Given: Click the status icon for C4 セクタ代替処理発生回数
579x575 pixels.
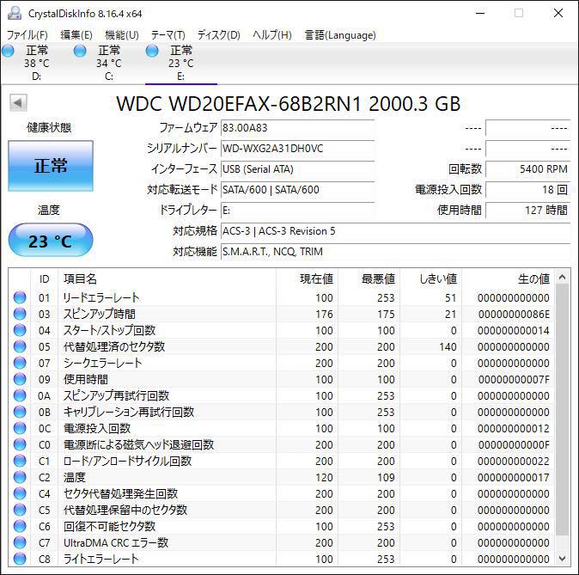Looking at the screenshot, I should point(20,493).
